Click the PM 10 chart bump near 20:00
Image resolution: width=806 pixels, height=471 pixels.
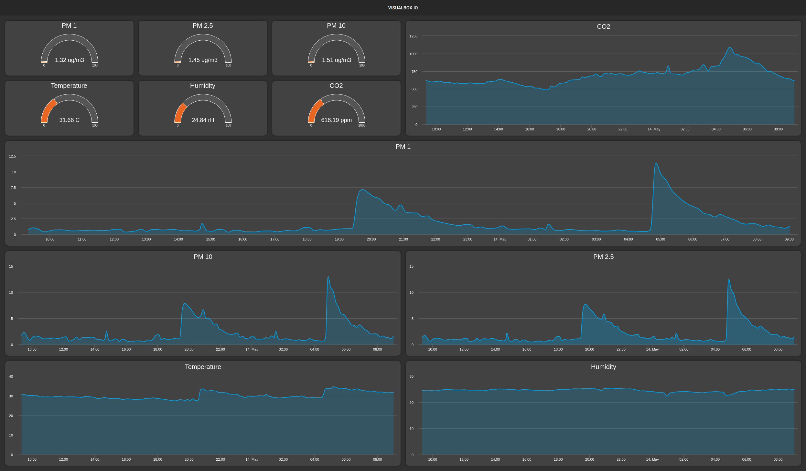185,303
